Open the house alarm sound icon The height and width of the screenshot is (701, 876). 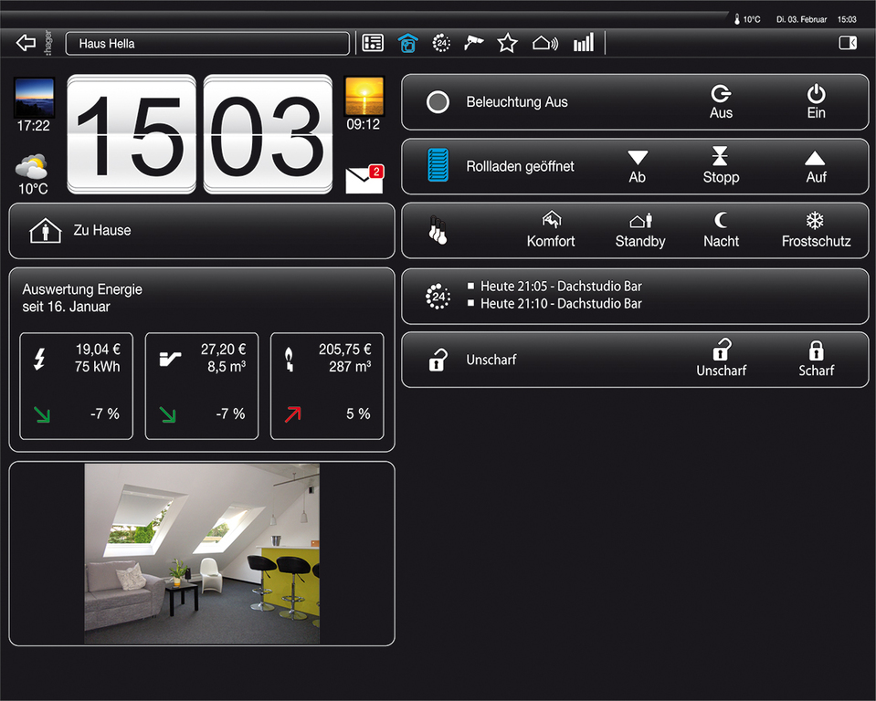pos(544,43)
